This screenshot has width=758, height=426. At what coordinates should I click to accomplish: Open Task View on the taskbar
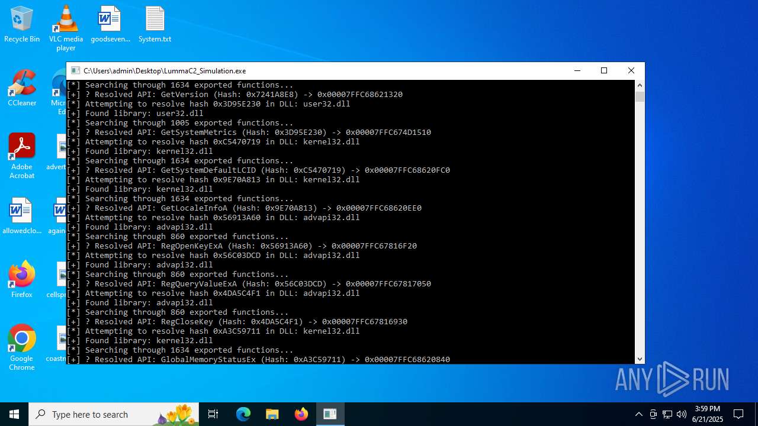pyautogui.click(x=213, y=414)
